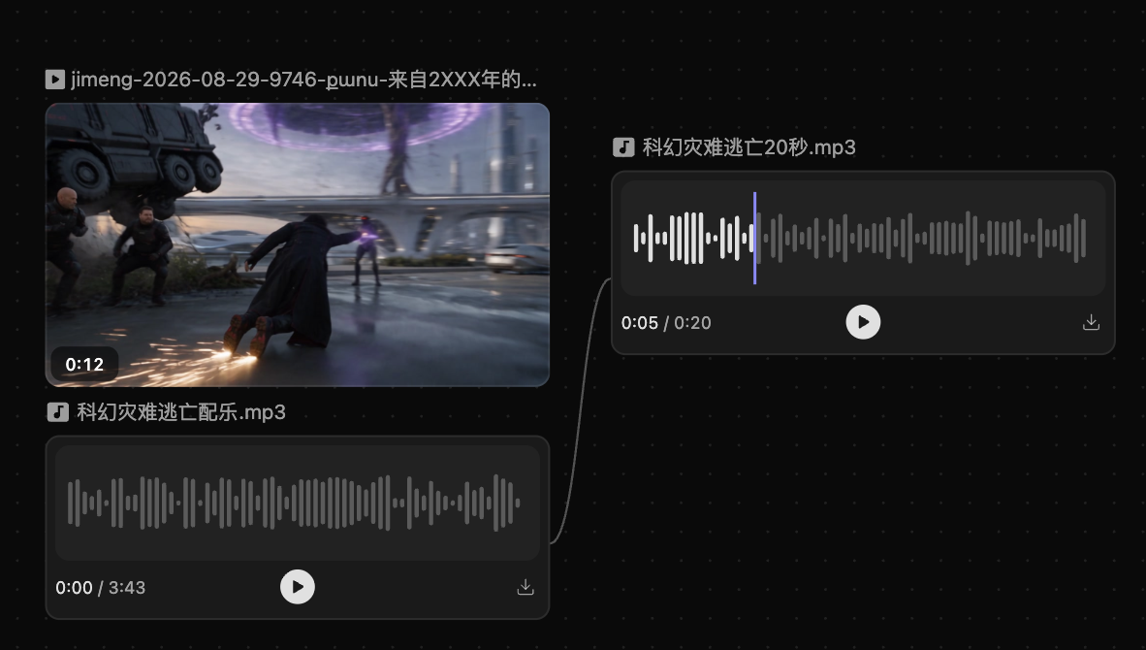Open the jimeng video thumbnail
1146x650 pixels.
(x=298, y=244)
